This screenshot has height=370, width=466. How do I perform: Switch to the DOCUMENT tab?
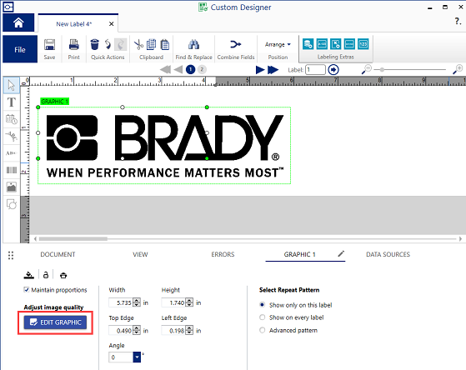click(58, 254)
